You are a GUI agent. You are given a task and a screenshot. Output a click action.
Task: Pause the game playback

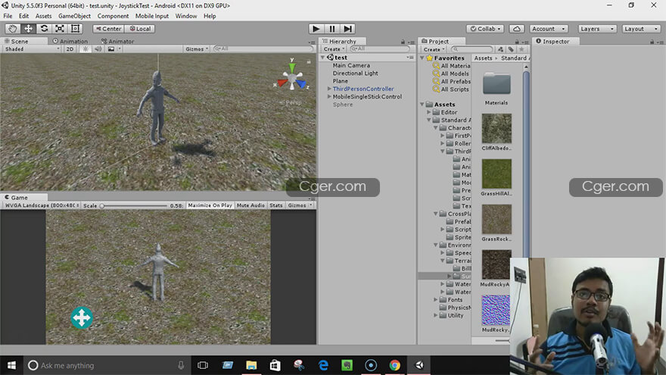(331, 29)
